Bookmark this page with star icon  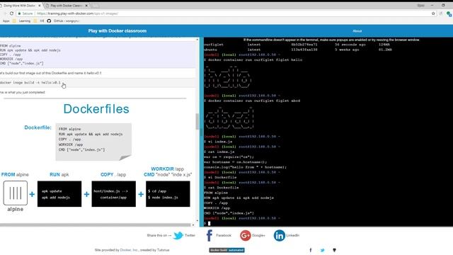pos(433,13)
